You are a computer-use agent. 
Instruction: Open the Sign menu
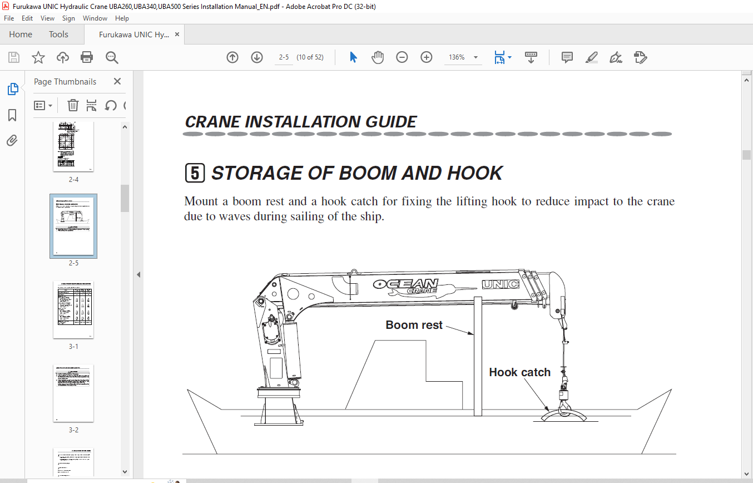(x=68, y=18)
